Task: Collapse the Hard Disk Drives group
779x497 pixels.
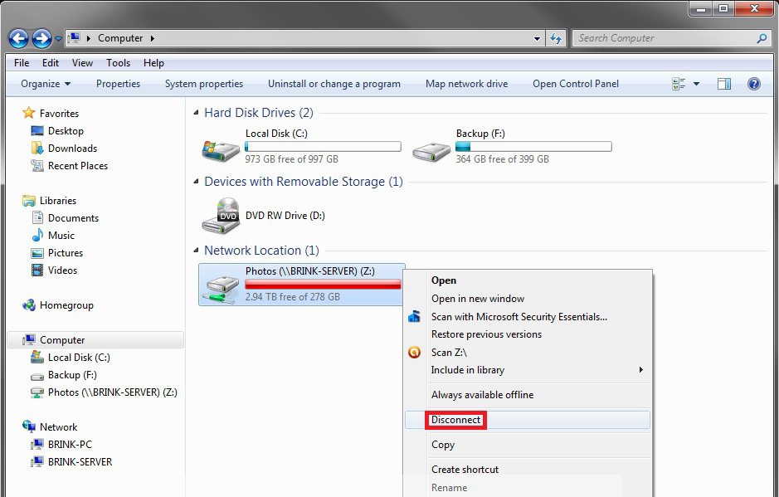Action: coord(197,113)
